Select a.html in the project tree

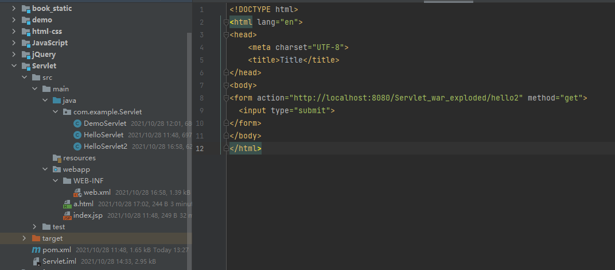(83, 204)
